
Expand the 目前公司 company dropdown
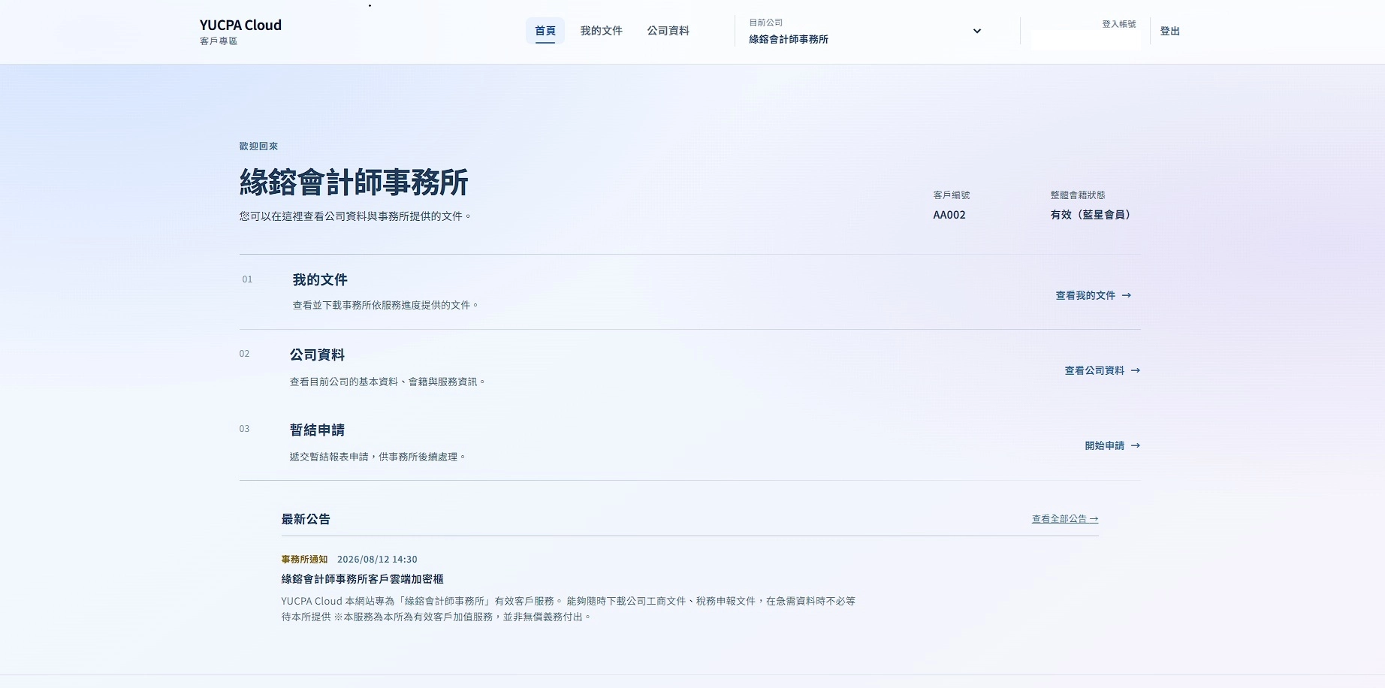point(865,32)
